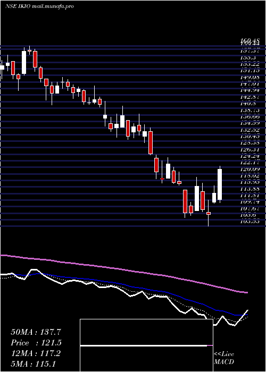Viewport: 266px width, 372px height.
Task: Click the 142.87 price axis label
Action: tap(250, 97)
